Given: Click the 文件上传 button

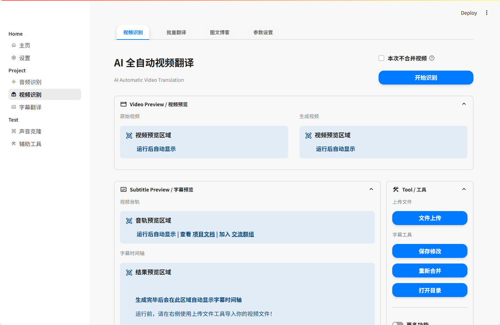Looking at the screenshot, I should [430, 218].
